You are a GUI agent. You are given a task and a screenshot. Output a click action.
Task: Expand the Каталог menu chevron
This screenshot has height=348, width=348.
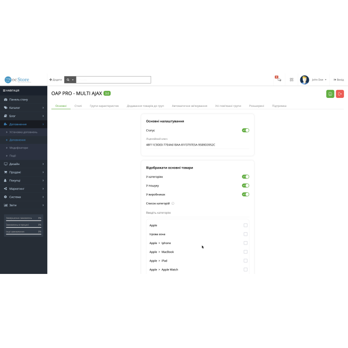point(43,108)
